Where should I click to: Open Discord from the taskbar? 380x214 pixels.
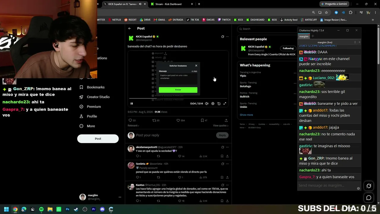102,209
